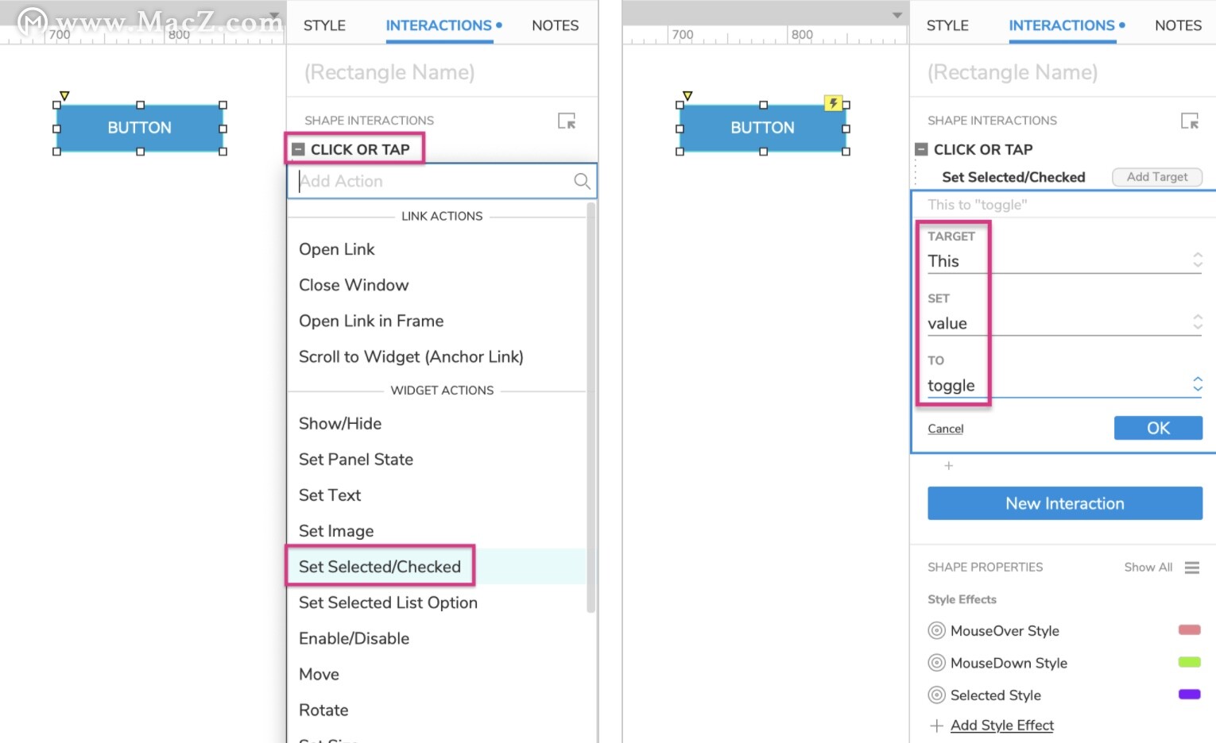Click the small plus below the action editor
This screenshot has width=1216, height=743.
(948, 466)
